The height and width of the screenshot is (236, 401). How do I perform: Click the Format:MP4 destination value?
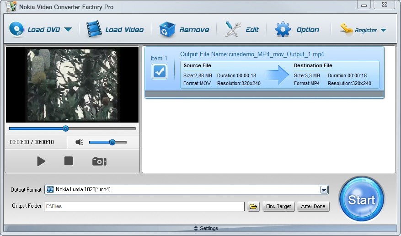click(307, 83)
